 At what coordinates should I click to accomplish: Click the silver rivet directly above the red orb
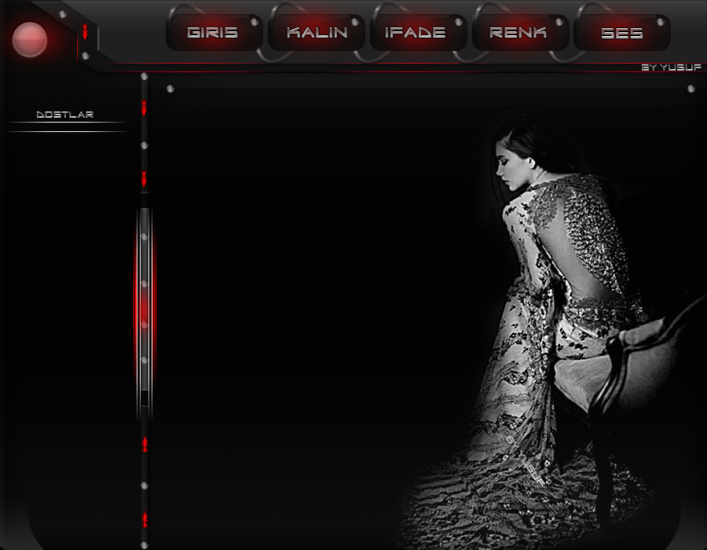pyautogui.click(x=63, y=14)
